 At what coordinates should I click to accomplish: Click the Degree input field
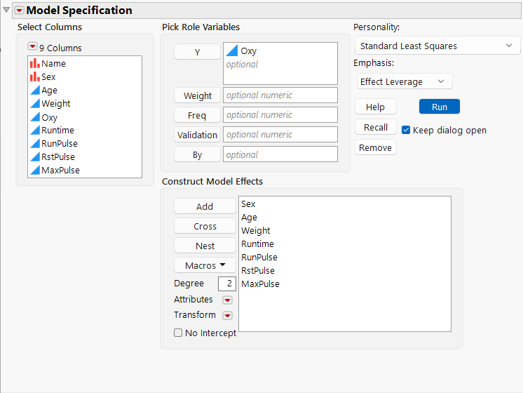227,284
